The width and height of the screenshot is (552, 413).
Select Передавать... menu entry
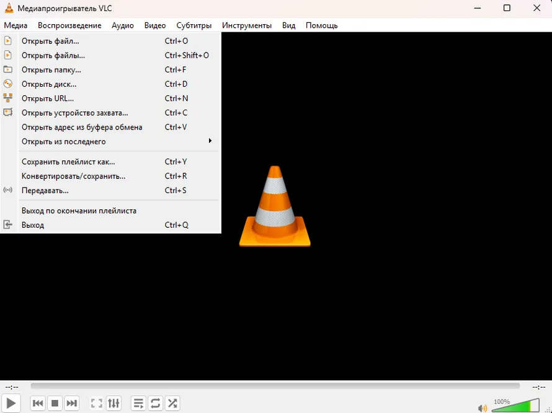pos(110,191)
